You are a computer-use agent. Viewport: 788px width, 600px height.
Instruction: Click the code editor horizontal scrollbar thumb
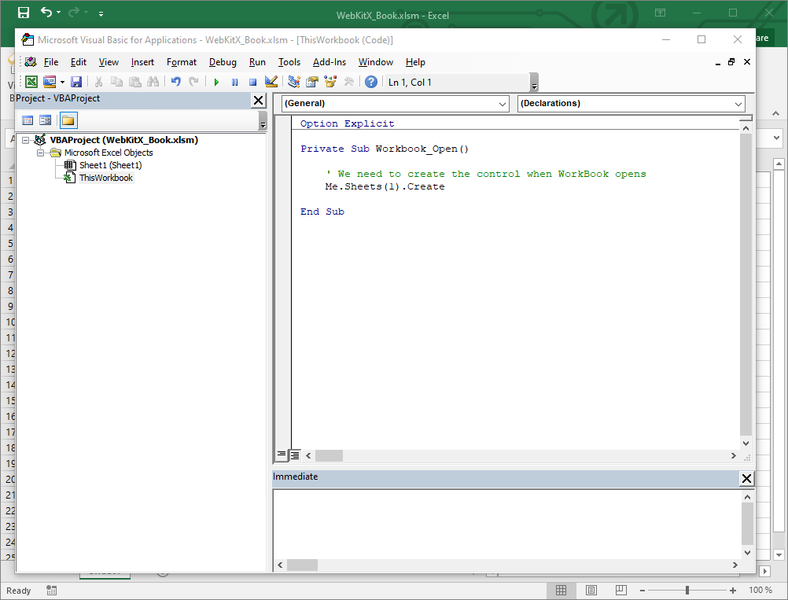pos(330,456)
